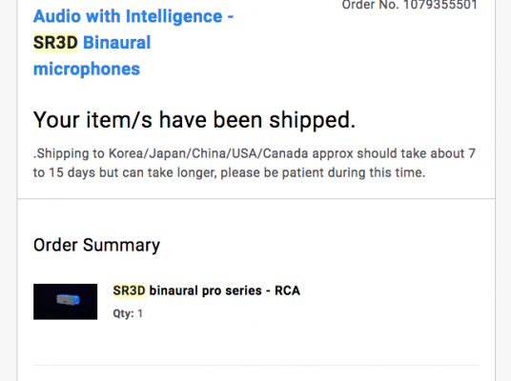This screenshot has width=511, height=381.
Task: Click the blue microphone inside the thumbnail
Action: [x=68, y=300]
